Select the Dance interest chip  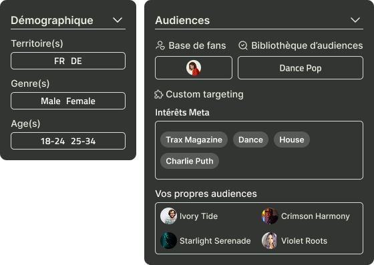click(250, 140)
